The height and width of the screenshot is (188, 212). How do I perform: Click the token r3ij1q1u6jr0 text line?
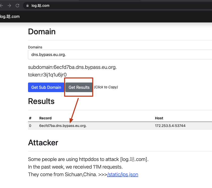pyautogui.click(x=47, y=75)
